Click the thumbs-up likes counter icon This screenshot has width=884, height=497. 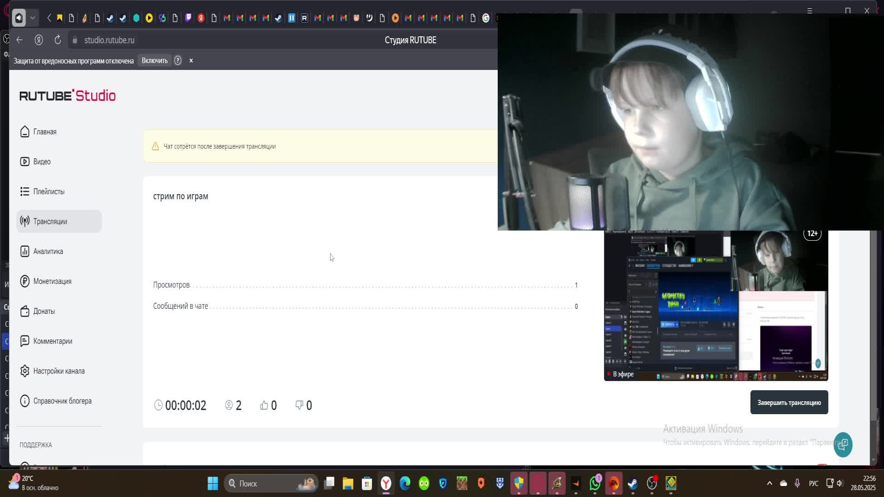(x=264, y=405)
